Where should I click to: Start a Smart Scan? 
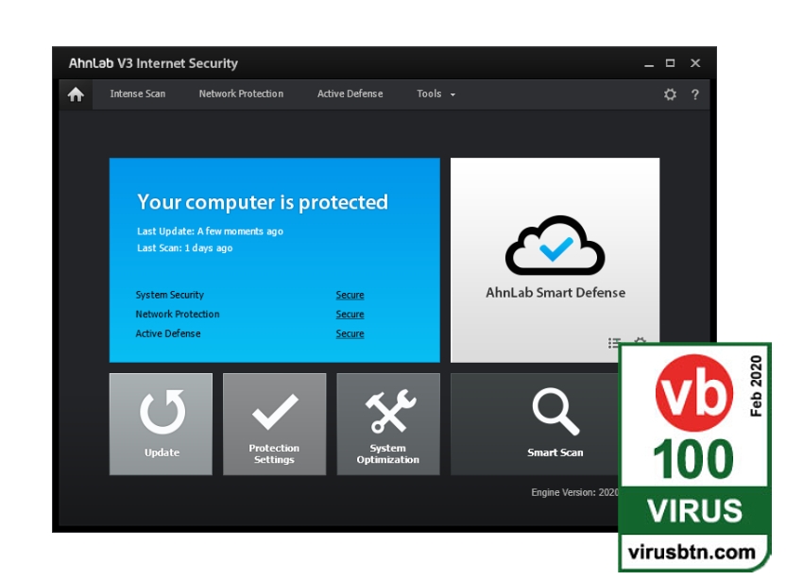point(535,423)
